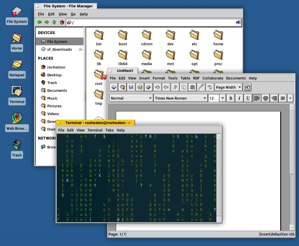Click the red house Home icon in File Manager toolbar
The width and height of the screenshot is (299, 246).
click(62, 22)
